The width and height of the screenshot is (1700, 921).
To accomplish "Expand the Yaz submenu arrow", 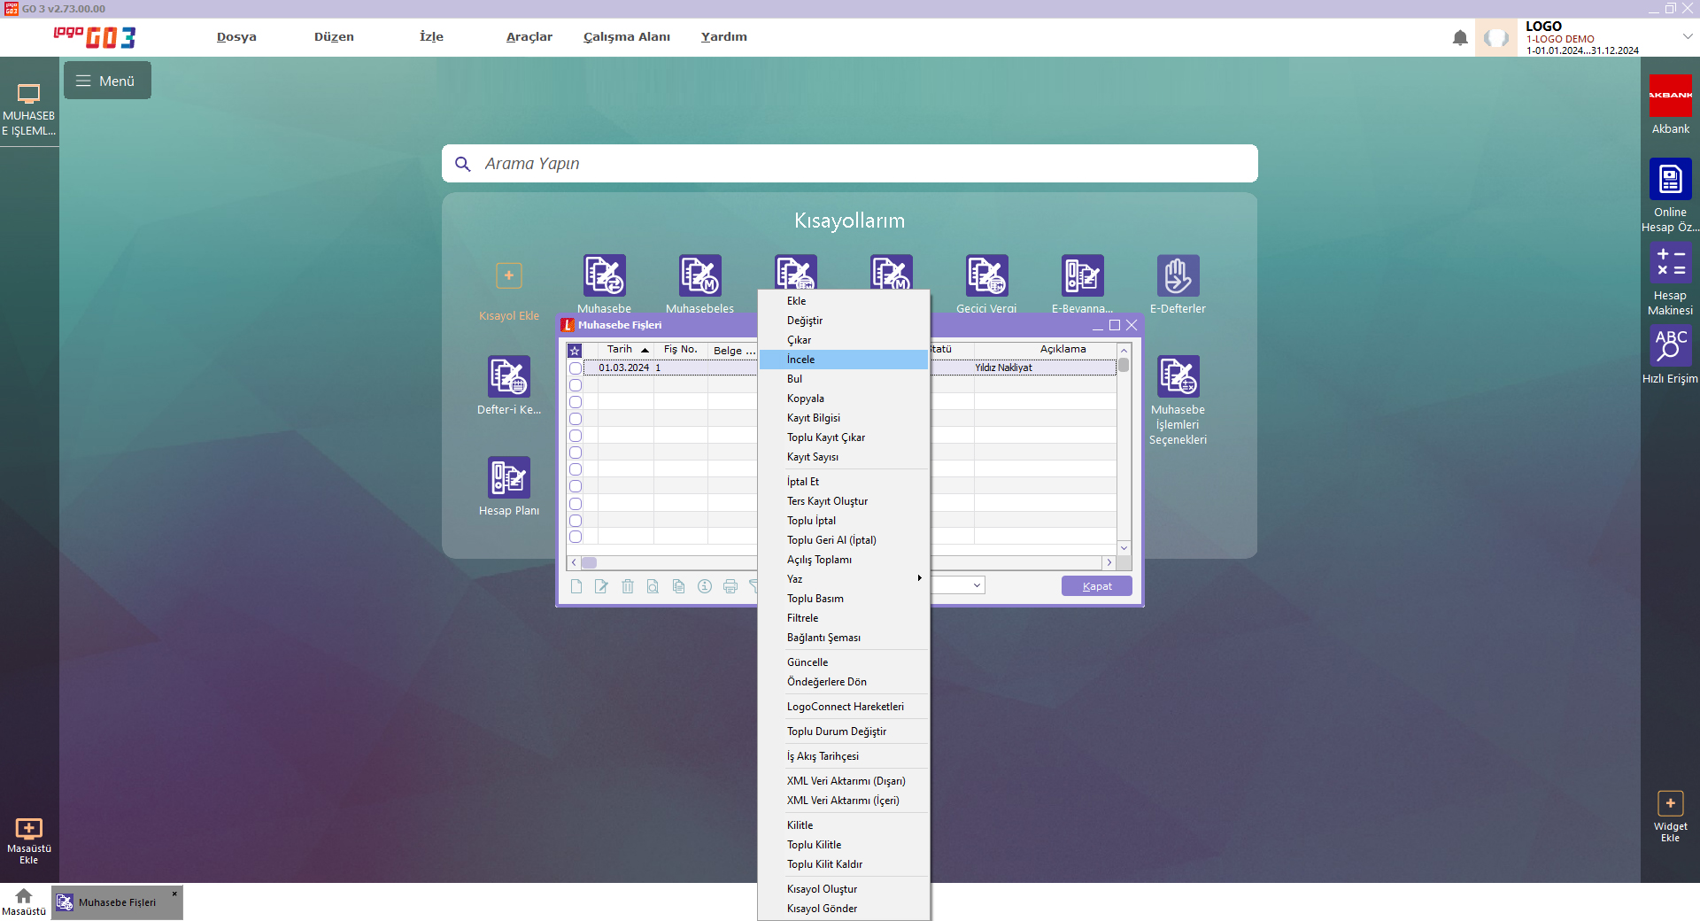I will coord(919,578).
